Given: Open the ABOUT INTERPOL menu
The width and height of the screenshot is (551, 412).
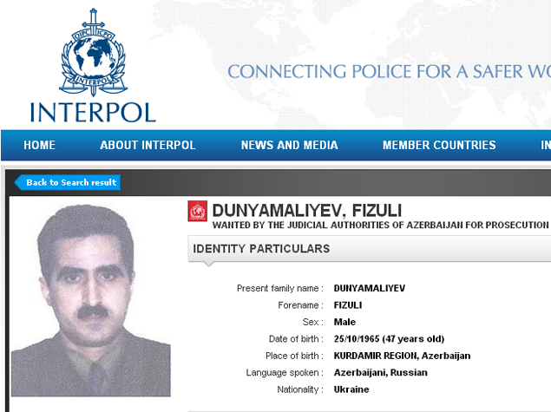Looking at the screenshot, I should 148,146.
